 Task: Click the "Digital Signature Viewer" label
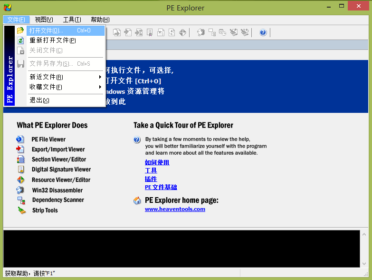[x=61, y=169]
